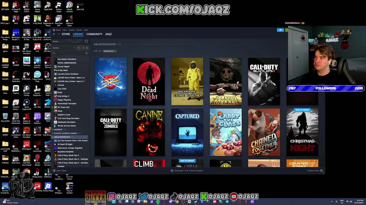Open the View menu
The width and height of the screenshot is (366, 205).
(x=65, y=30)
